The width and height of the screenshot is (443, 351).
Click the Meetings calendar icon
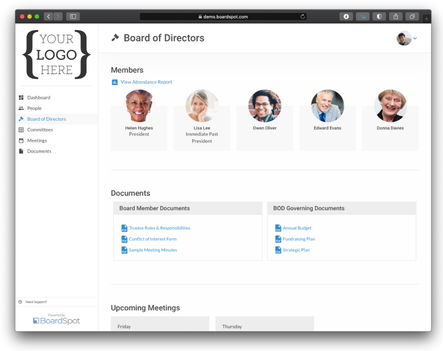click(x=21, y=140)
